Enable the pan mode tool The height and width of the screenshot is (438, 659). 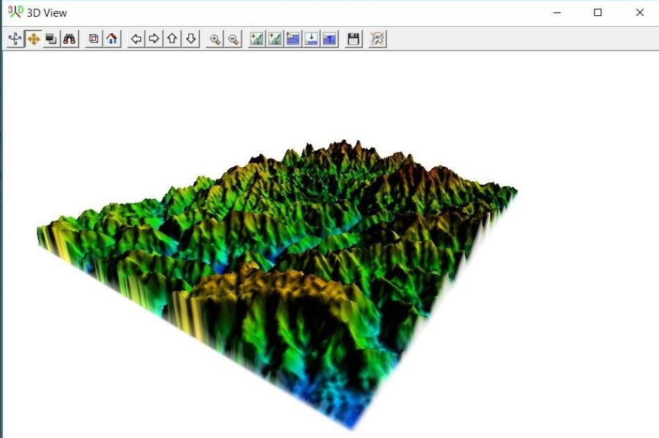(32, 40)
